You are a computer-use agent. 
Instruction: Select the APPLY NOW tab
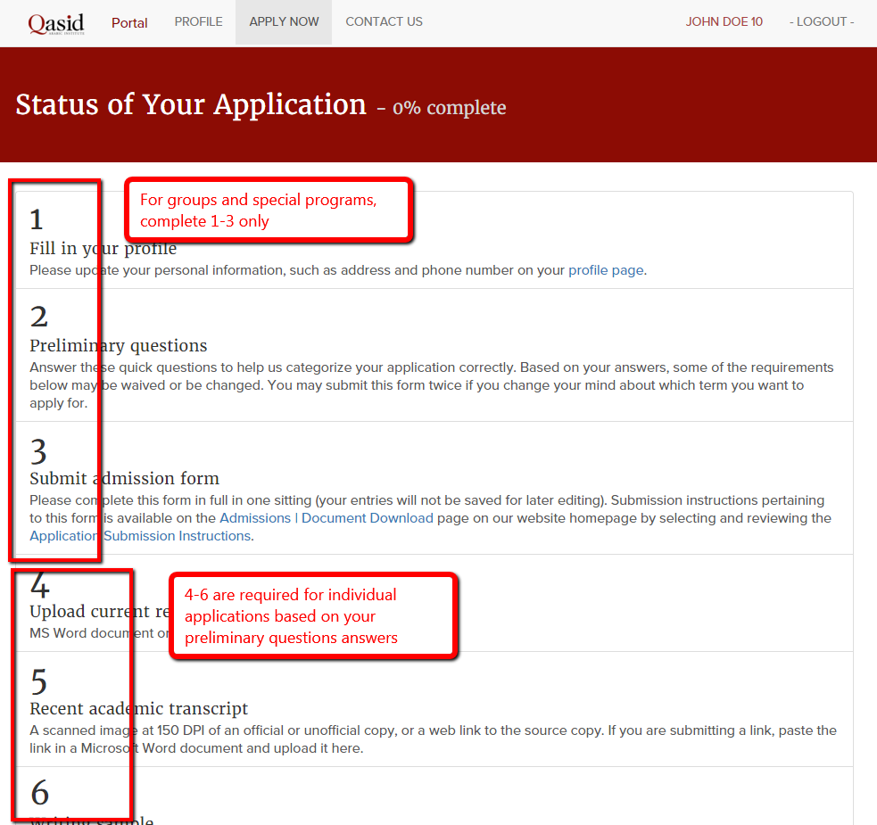coord(284,21)
